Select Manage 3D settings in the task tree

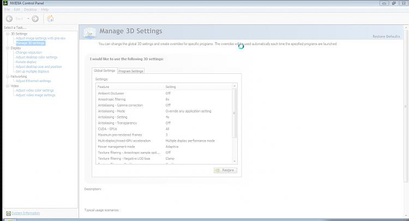click(x=31, y=43)
